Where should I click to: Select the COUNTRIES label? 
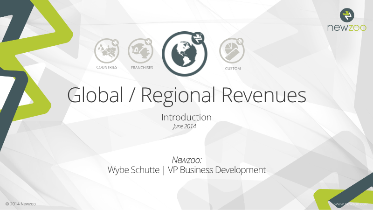coord(107,67)
